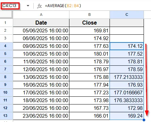Click Close value 175.88
Viewport: 151px width, 122px height.
89,77
